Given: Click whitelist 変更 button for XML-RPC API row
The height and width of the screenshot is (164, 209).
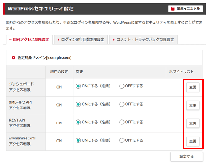Looking at the screenshot, I should 193,105.
